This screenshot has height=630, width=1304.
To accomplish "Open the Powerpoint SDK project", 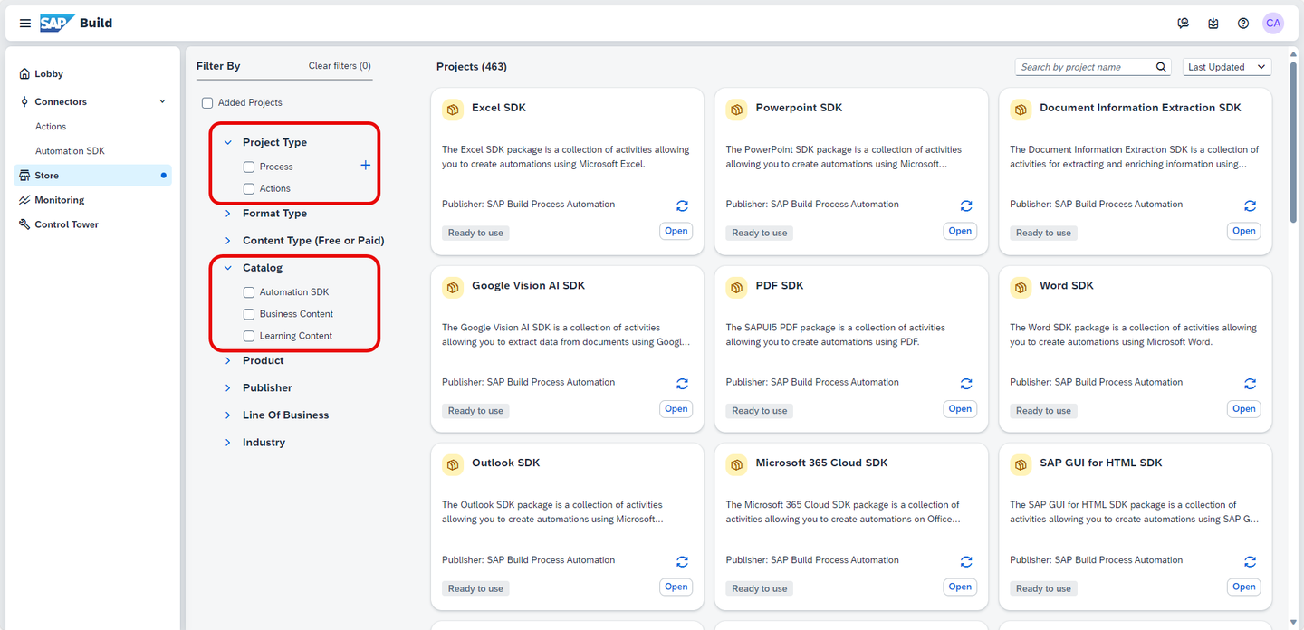I will (960, 231).
